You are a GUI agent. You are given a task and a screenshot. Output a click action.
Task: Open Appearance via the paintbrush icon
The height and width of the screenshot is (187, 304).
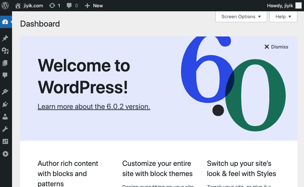pos(5,91)
